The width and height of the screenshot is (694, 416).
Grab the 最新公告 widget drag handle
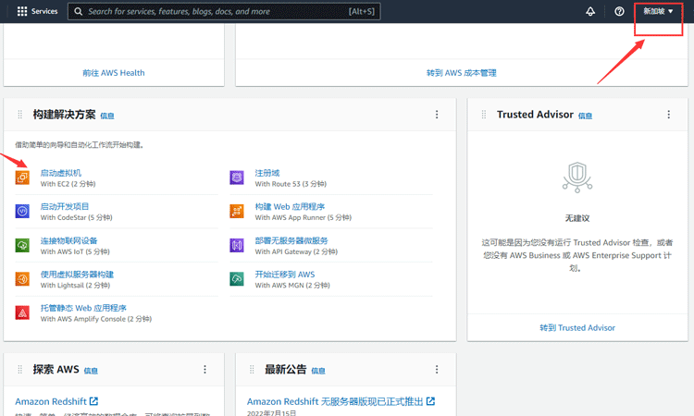tap(252, 369)
